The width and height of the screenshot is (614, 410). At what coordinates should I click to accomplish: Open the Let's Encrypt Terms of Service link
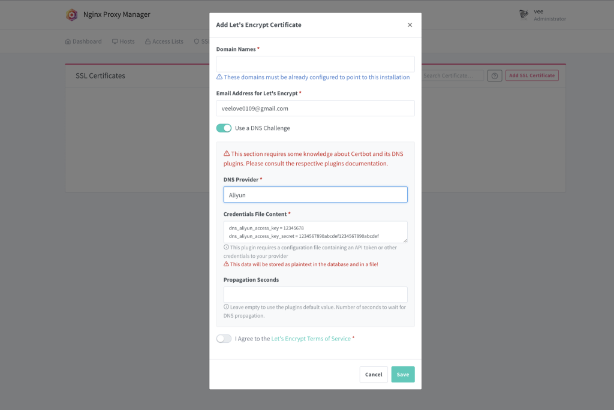pyautogui.click(x=311, y=339)
